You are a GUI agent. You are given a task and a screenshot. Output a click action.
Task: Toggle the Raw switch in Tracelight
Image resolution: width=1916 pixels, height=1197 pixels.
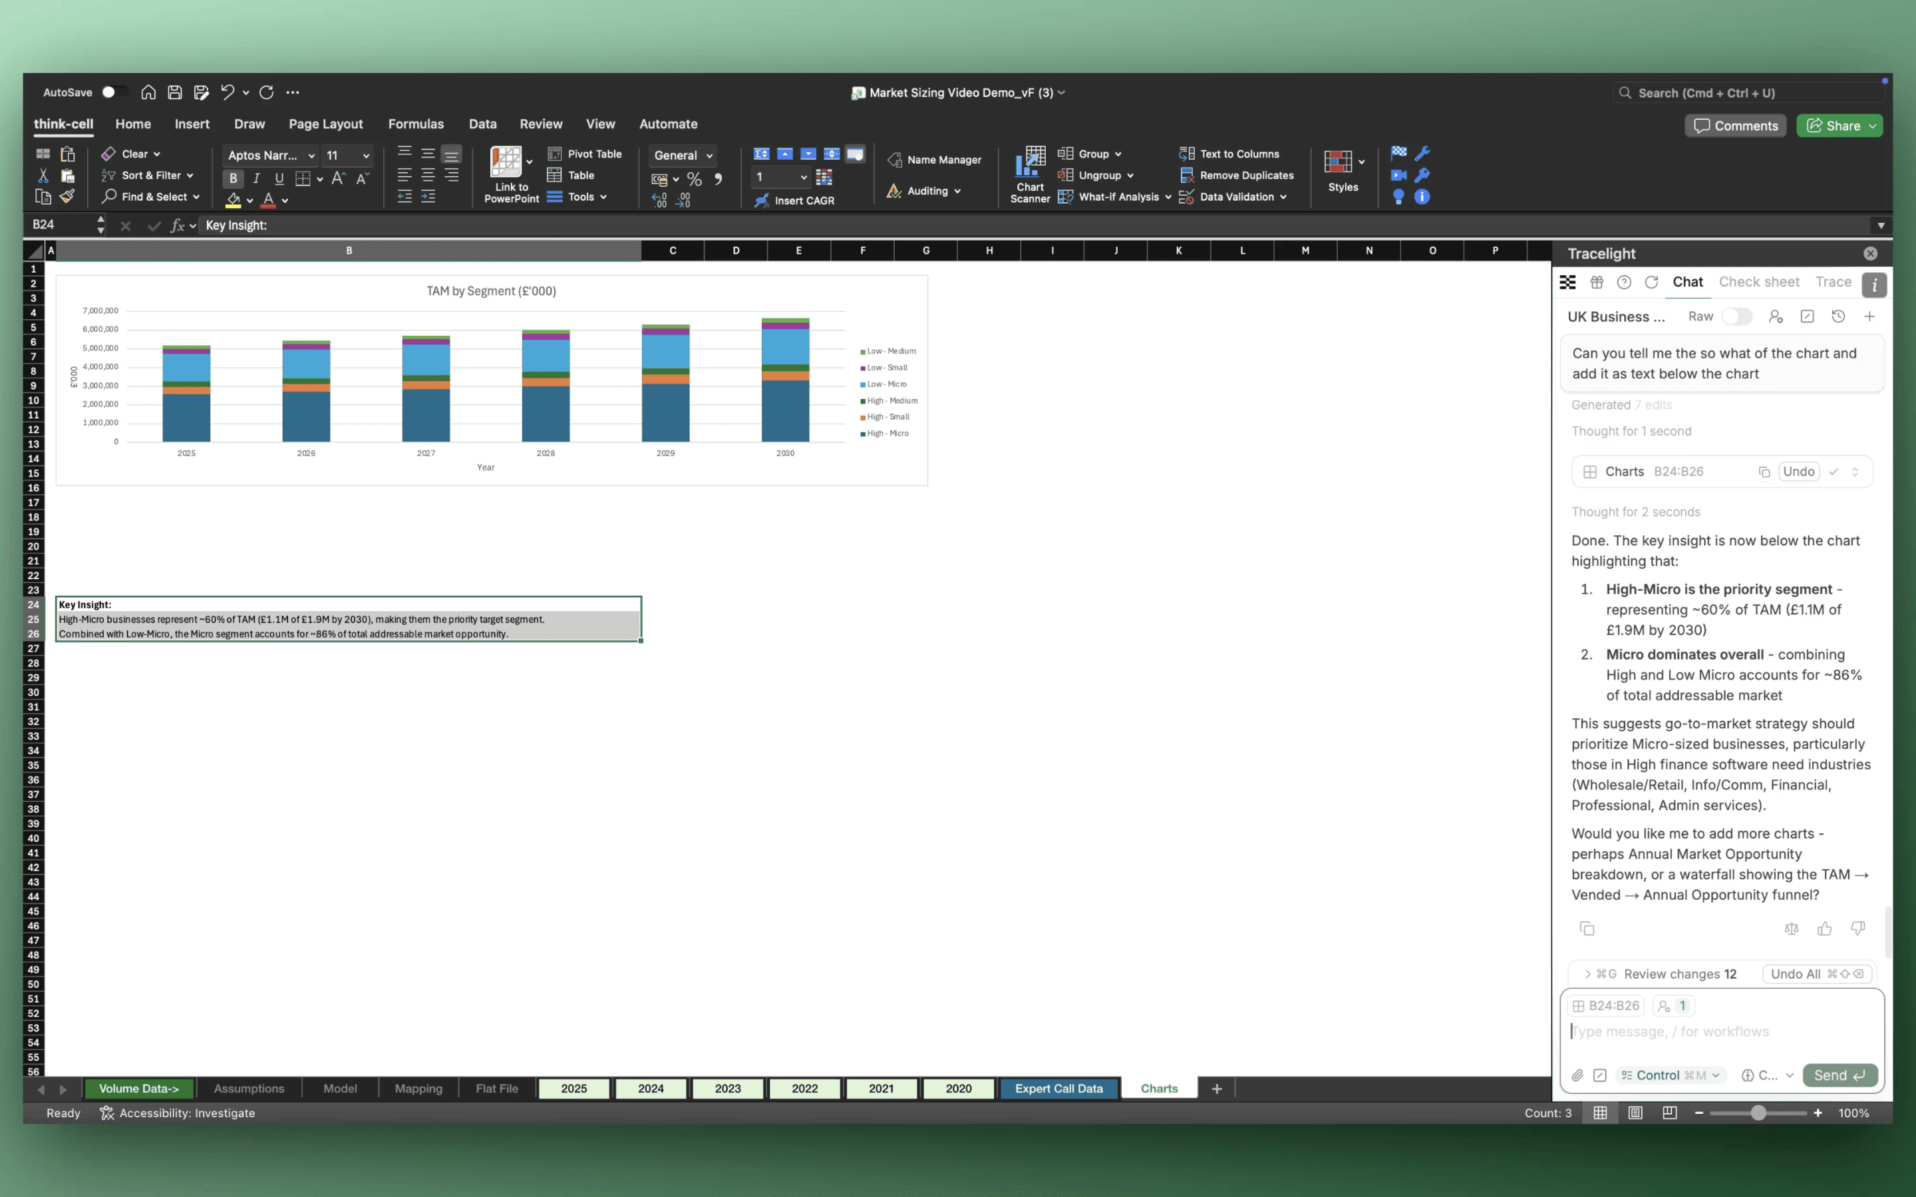click(1736, 317)
